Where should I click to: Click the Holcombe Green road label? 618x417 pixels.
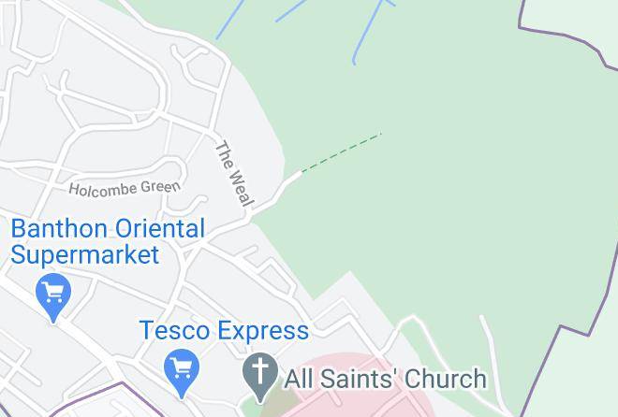click(125, 189)
